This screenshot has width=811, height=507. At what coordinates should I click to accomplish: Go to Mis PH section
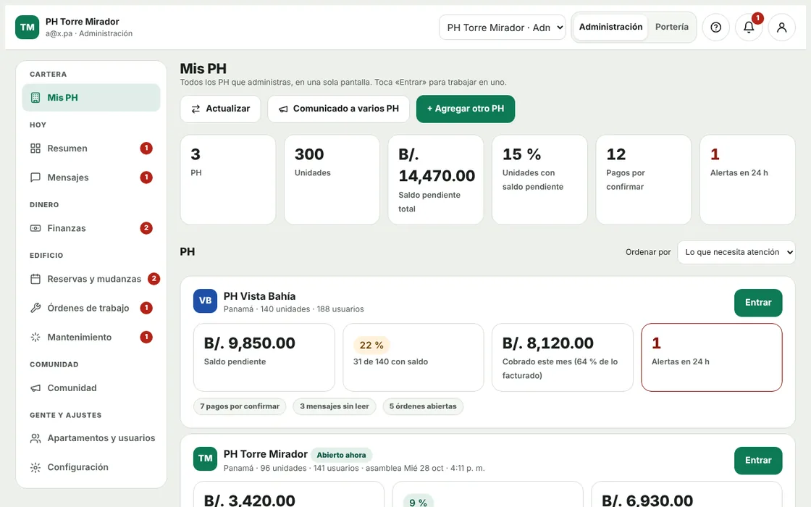point(91,98)
